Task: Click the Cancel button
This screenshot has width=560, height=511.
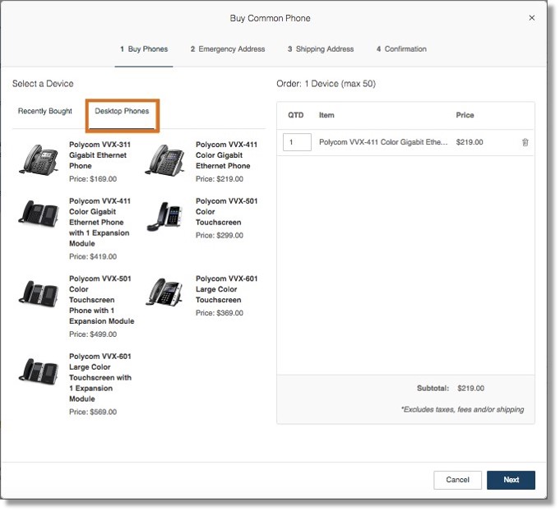Action: click(457, 480)
